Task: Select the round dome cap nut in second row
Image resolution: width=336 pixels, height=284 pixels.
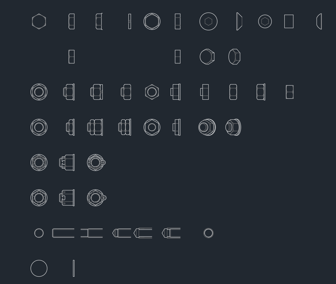Action: pyautogui.click(x=207, y=57)
